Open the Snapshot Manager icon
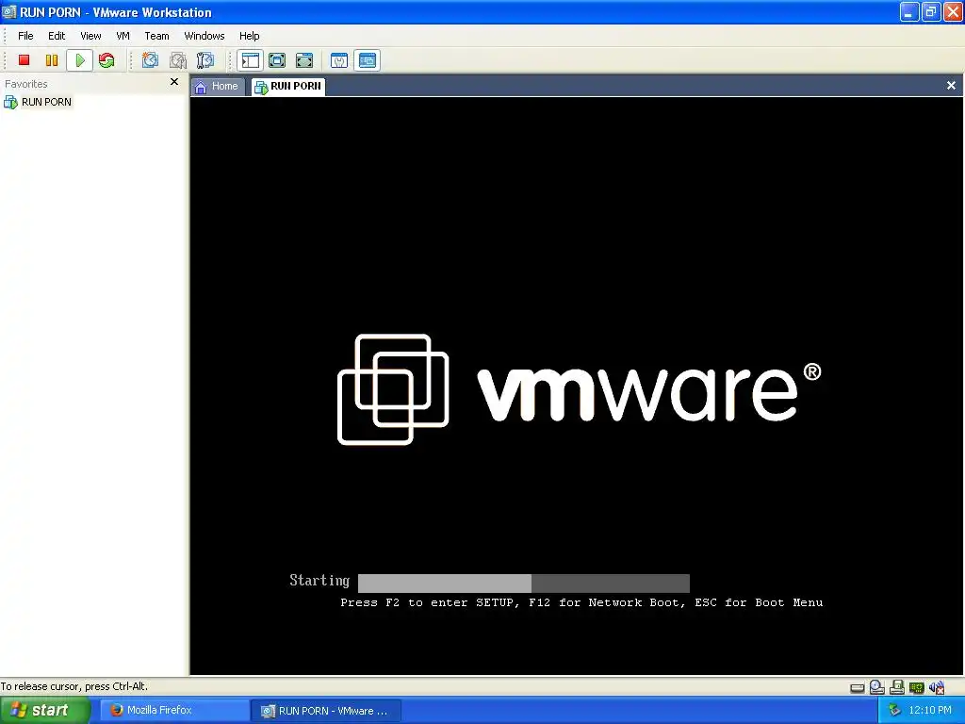This screenshot has width=965, height=724. [204, 60]
